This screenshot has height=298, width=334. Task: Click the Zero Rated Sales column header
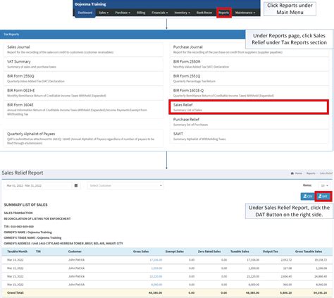click(209, 252)
